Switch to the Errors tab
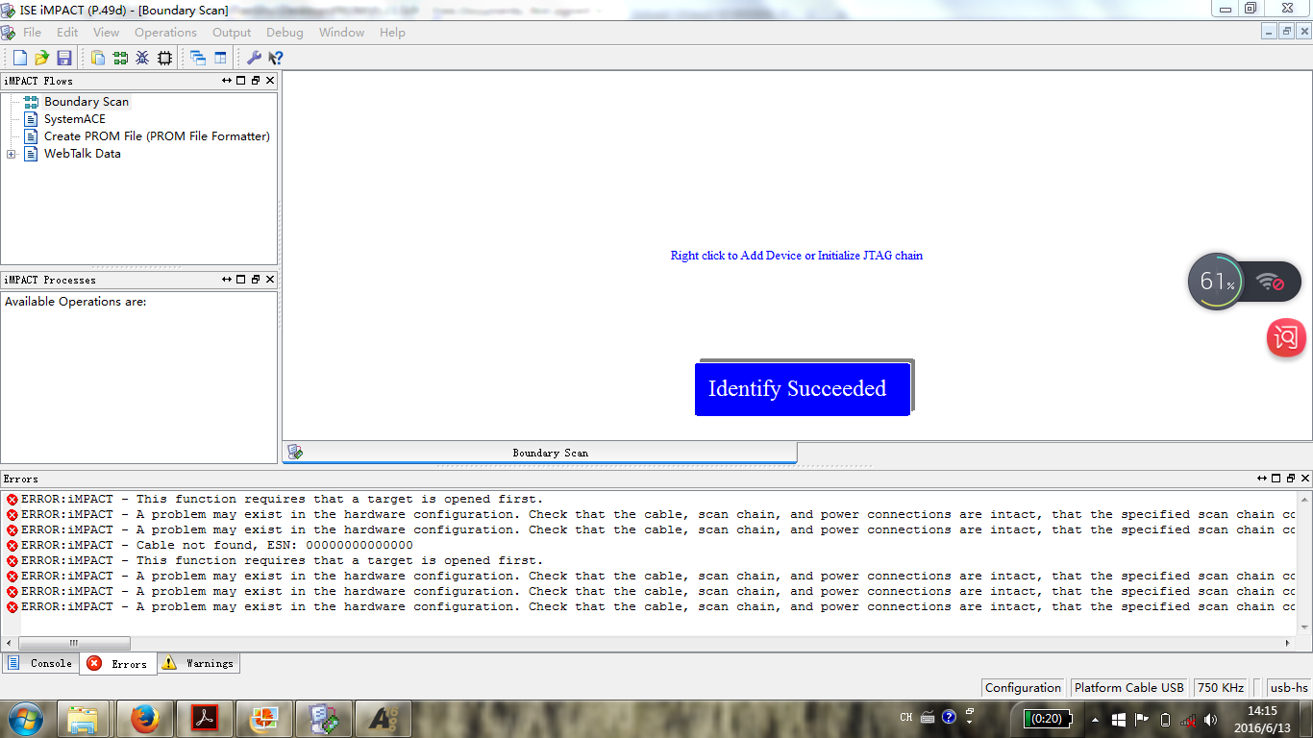This screenshot has height=738, width=1313. pyautogui.click(x=117, y=663)
